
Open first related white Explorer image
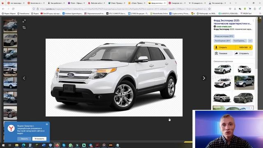(x=223, y=69)
